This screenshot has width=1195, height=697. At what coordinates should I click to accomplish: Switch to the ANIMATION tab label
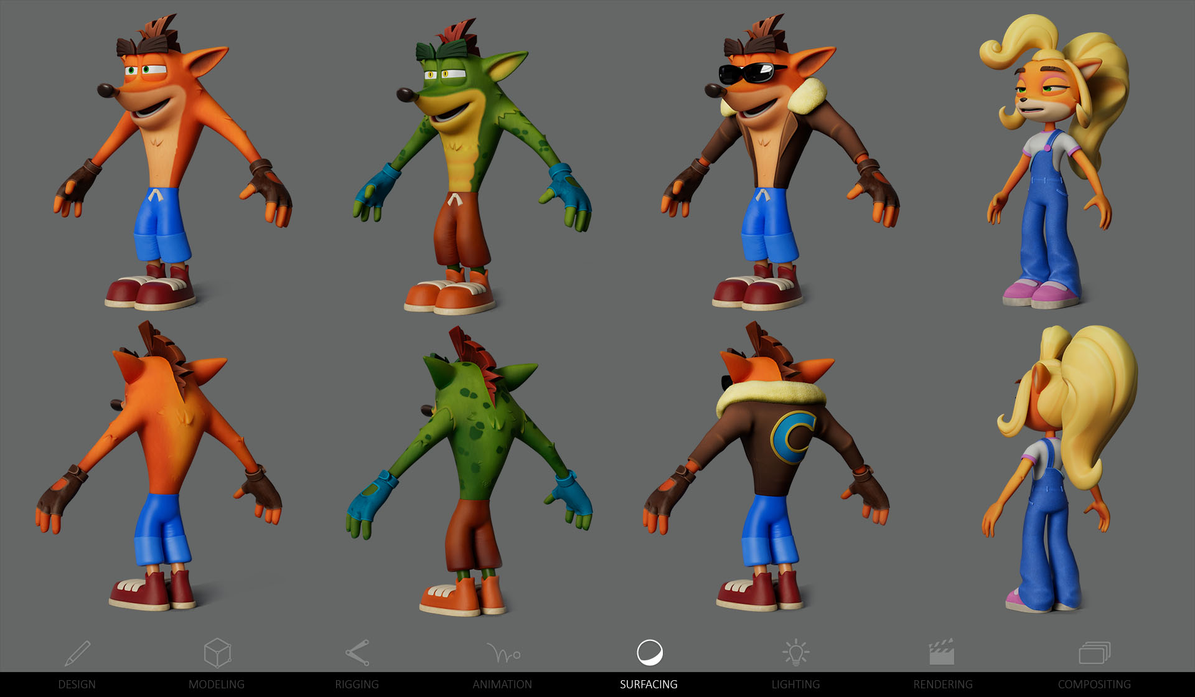[502, 685]
